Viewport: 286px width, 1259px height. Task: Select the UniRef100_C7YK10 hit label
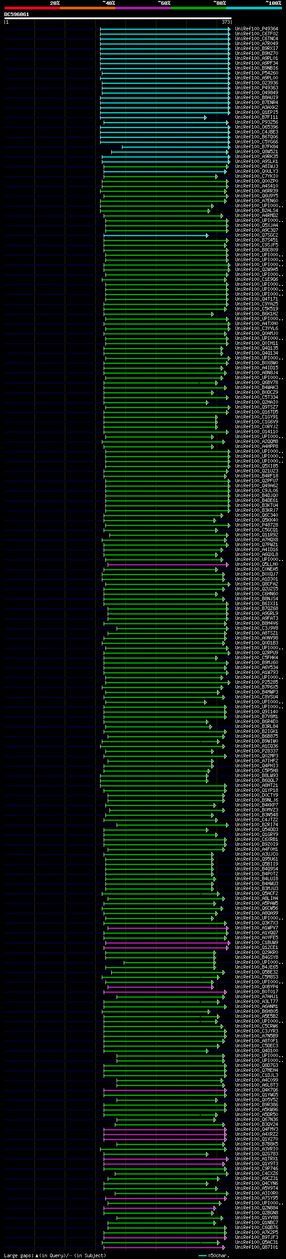pyautogui.click(x=257, y=176)
